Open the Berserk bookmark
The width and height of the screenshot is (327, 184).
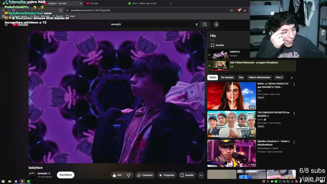click(58, 16)
